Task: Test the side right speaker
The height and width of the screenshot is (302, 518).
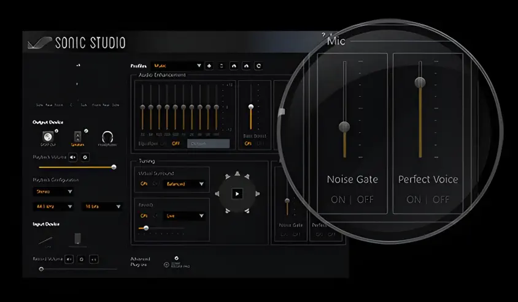Action: (257, 194)
